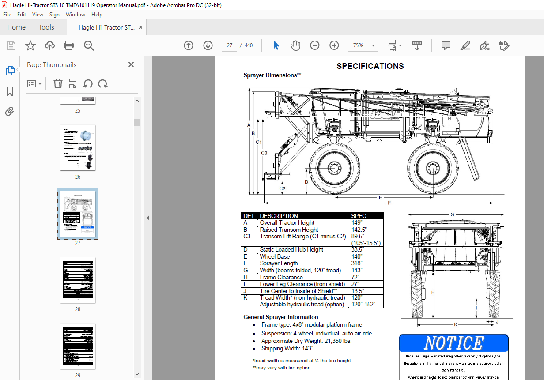This screenshot has height=380, width=544.
Task: Select page 29 thumbnail
Action: pyautogui.click(x=78, y=346)
